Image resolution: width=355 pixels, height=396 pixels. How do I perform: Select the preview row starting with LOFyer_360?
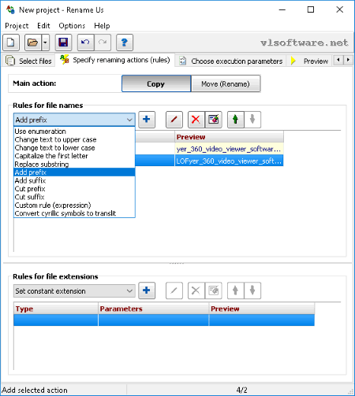[229, 161]
